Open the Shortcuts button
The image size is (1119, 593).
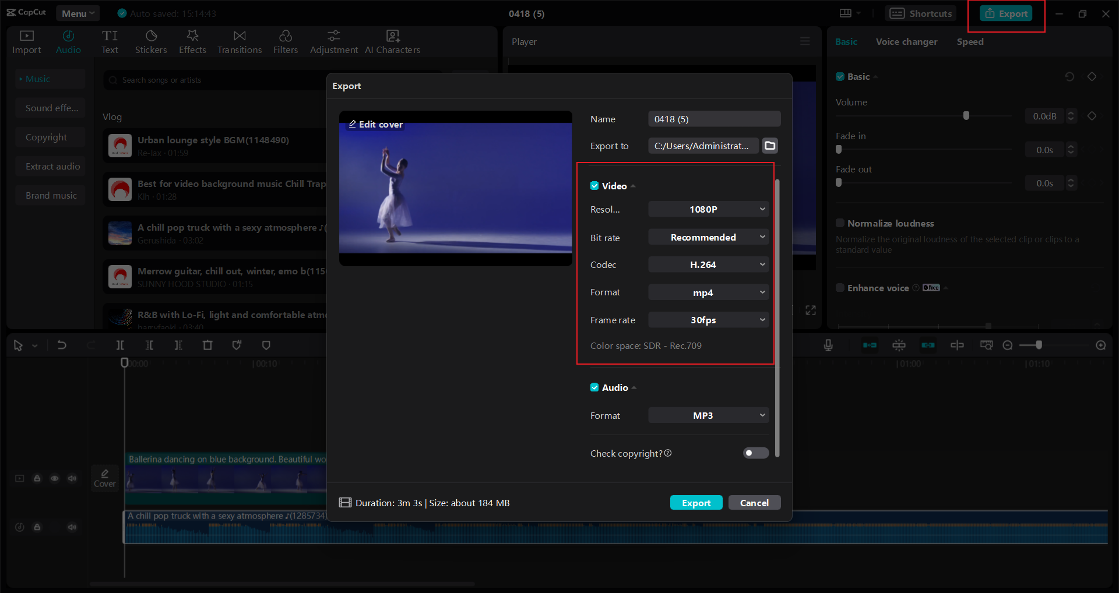tap(921, 13)
